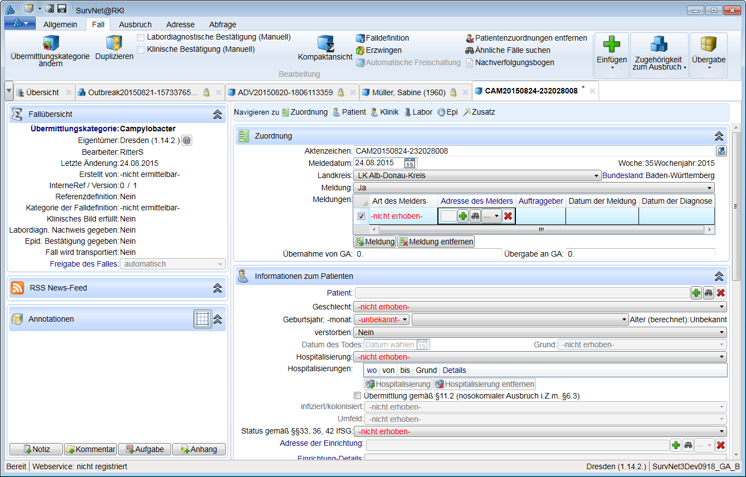Click the Eigentümer @ icon
Image resolution: width=746 pixels, height=477 pixels.
(187, 141)
